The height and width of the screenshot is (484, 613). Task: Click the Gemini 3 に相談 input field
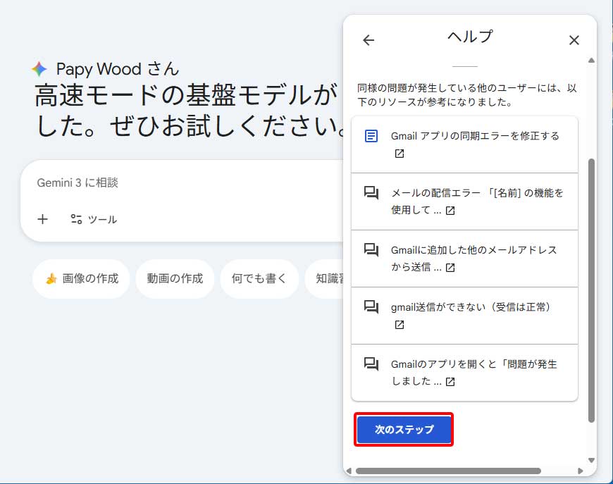click(176, 183)
